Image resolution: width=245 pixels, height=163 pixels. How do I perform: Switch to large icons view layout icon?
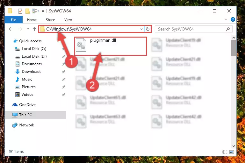tap(232, 152)
